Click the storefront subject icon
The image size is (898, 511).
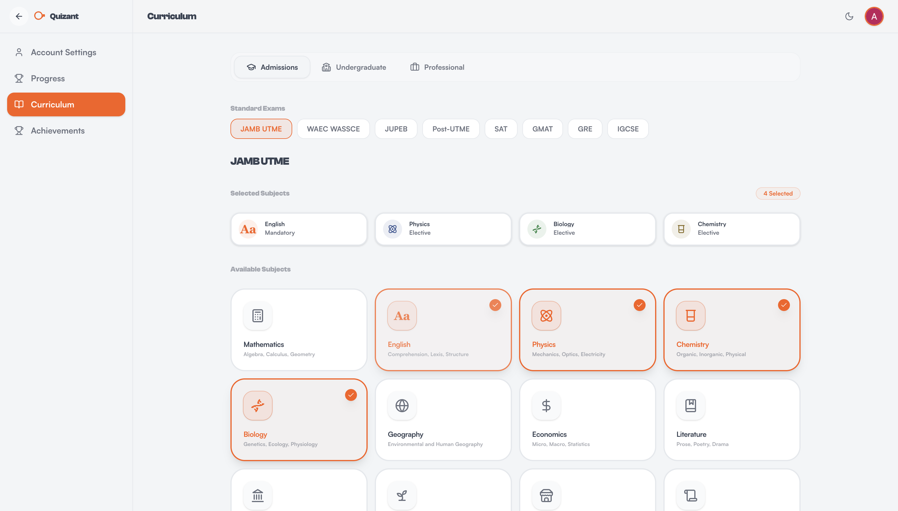(546, 496)
